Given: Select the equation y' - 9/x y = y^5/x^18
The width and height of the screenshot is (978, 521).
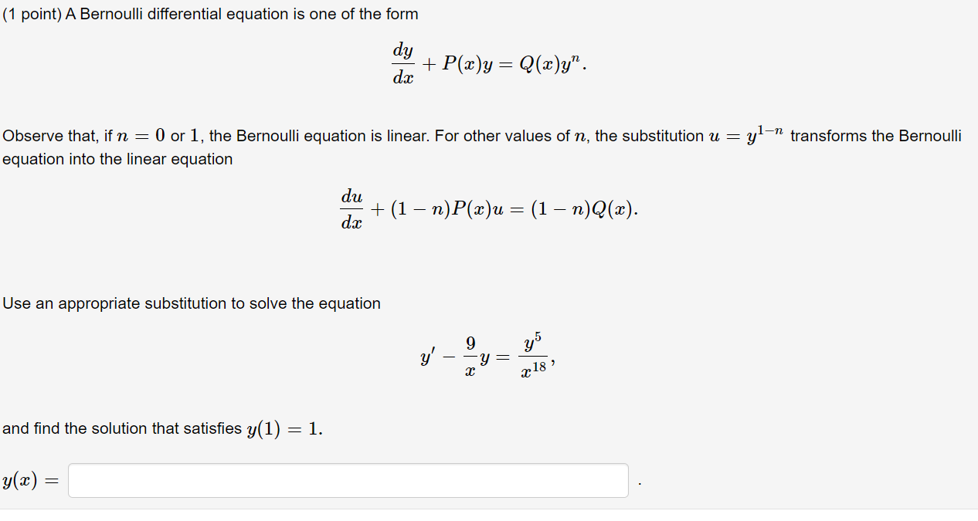Looking at the screenshot, I should 487,355.
